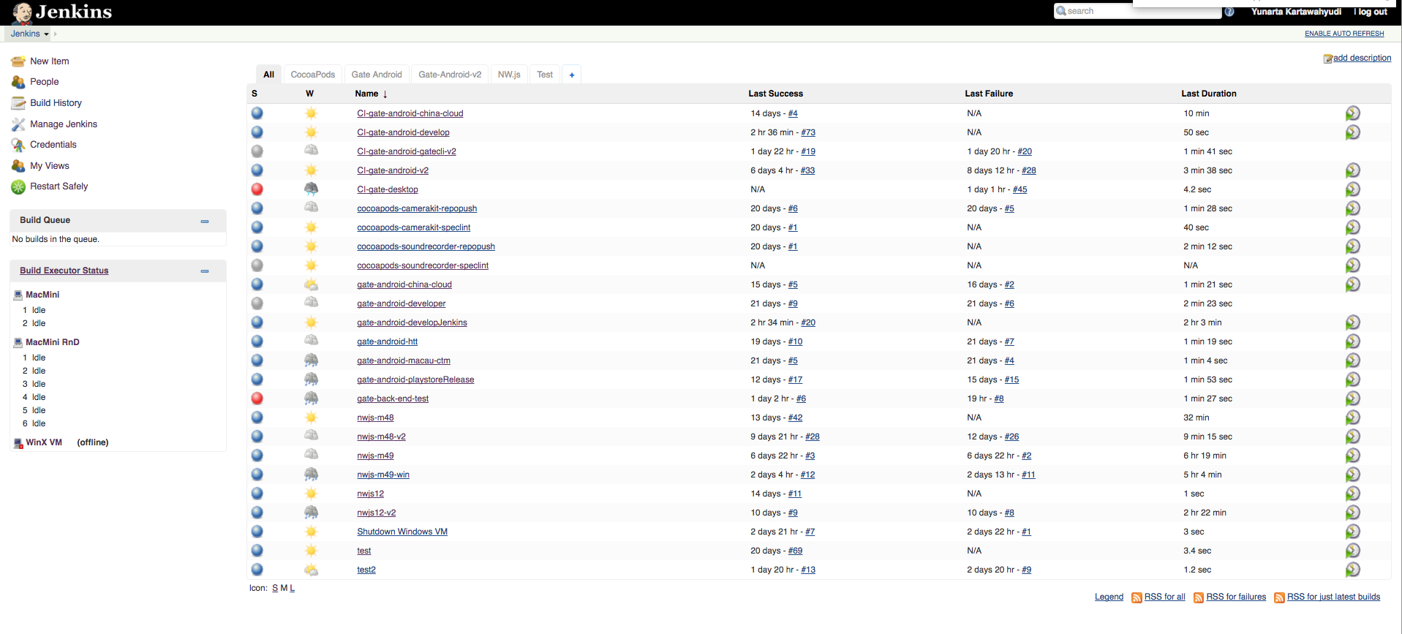Click the RSS for all feed icon
The height and width of the screenshot is (634, 1402).
pos(1137,597)
